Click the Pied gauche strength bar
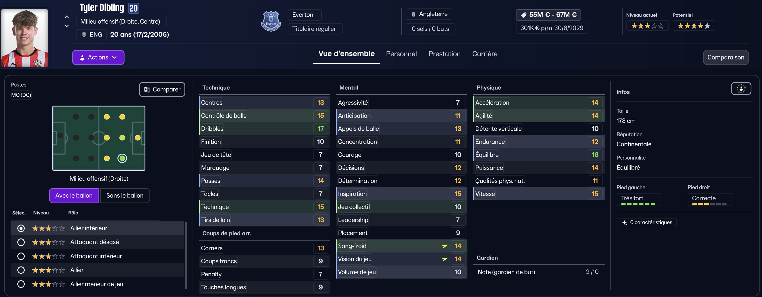This screenshot has width=762, height=297. coord(638,204)
